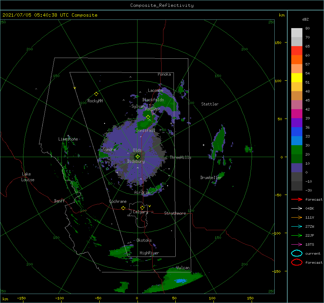Click the slate purple 10–0 dBZ color swatch

click(297, 168)
